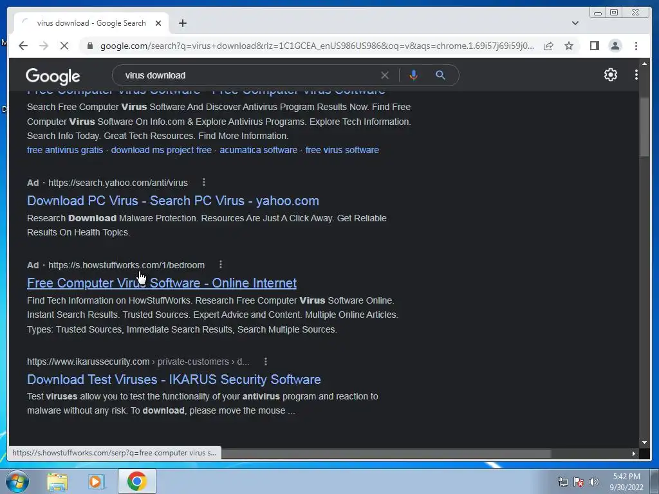Open options for yahoo.com ad
The image size is (659, 494).
tap(204, 182)
